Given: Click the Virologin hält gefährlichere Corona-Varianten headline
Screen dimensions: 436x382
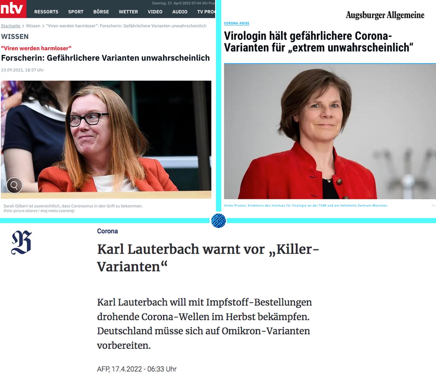Looking at the screenshot, I should tap(318, 42).
